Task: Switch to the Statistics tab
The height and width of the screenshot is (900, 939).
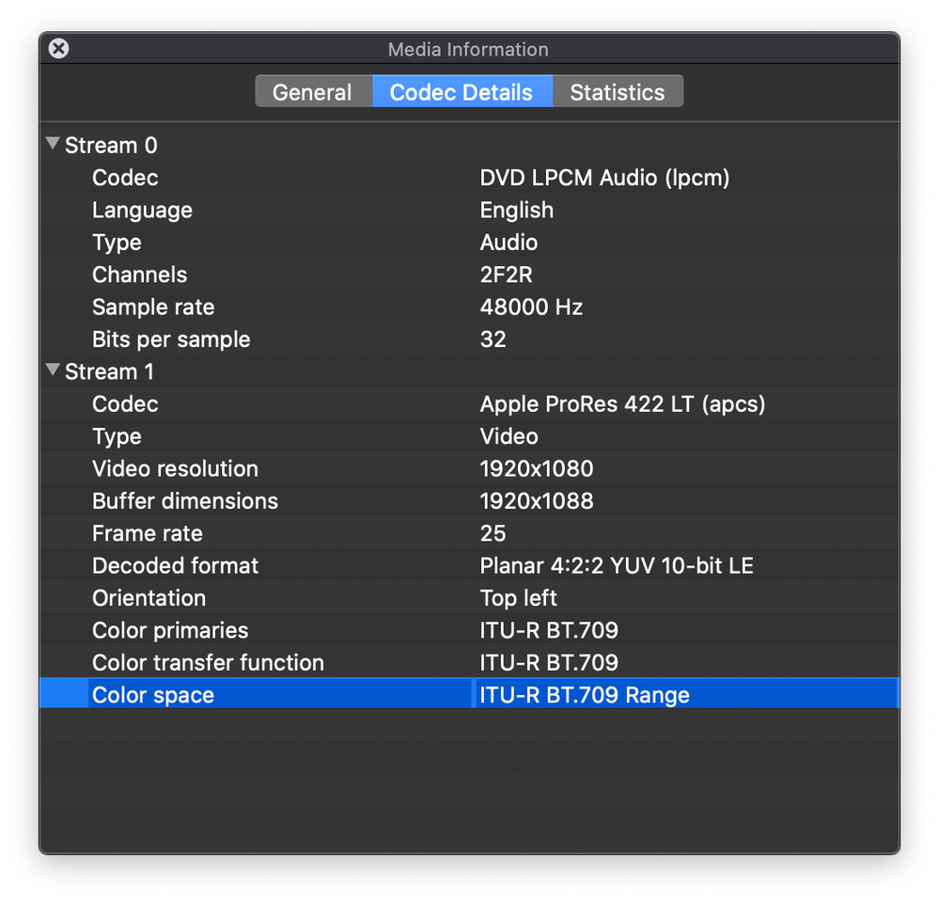Action: (x=617, y=92)
